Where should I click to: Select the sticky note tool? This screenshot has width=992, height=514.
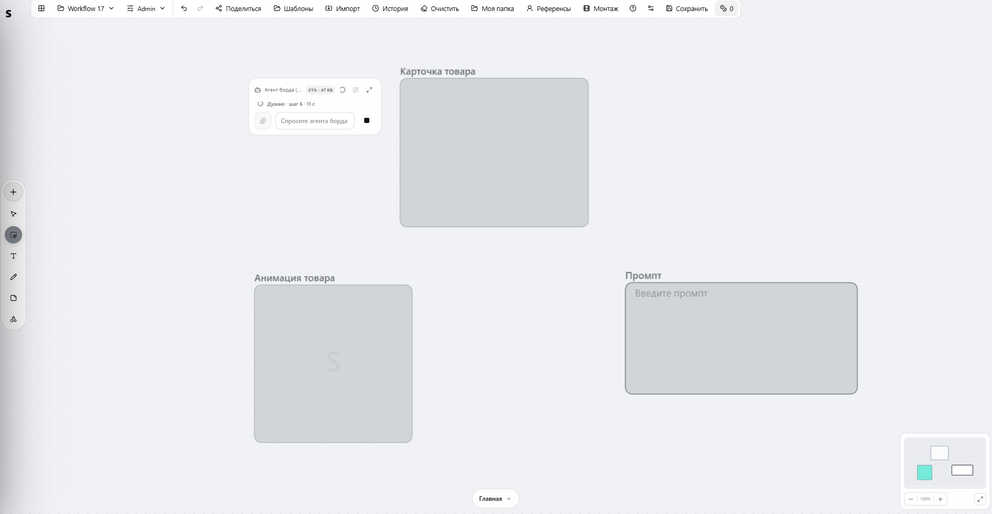click(x=14, y=298)
